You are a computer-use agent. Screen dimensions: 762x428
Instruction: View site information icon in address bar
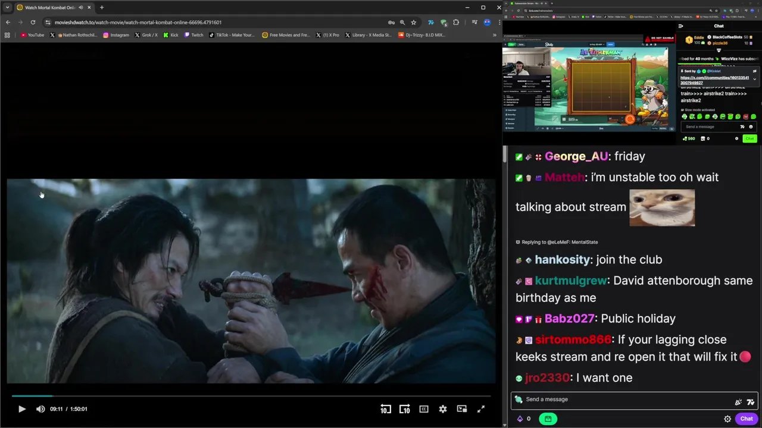(x=48, y=22)
